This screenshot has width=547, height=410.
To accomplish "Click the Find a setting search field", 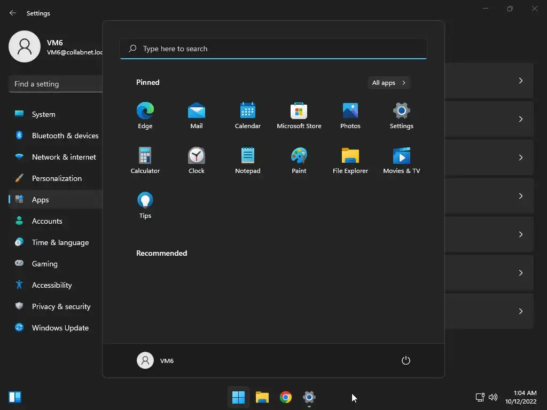I will click(x=56, y=84).
